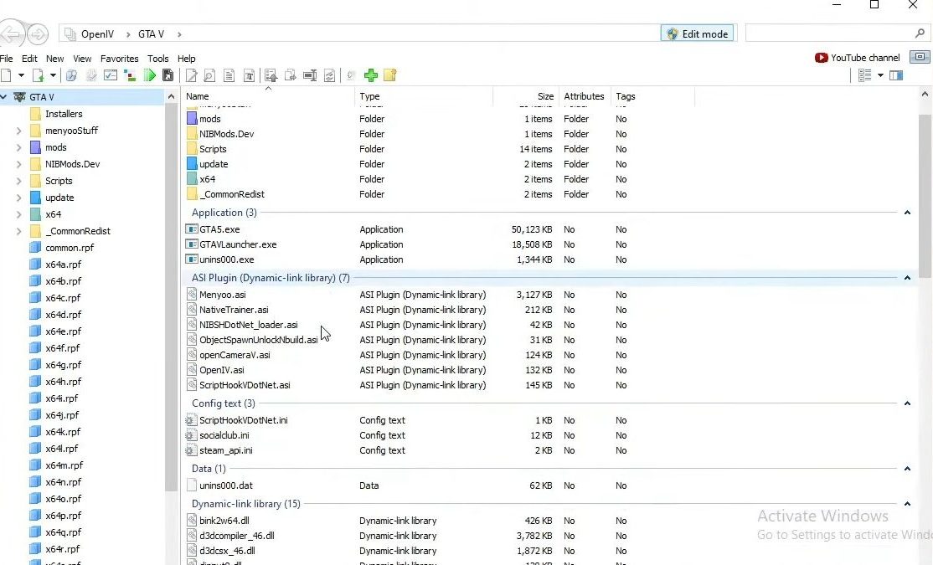Screen dimensions: 933x565
Task: Click the colored tree structure toolbar icon
Action: (x=130, y=75)
